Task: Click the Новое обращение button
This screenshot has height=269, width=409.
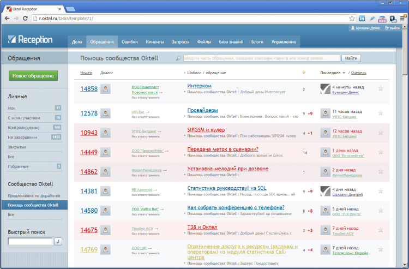Action: tap(33, 76)
